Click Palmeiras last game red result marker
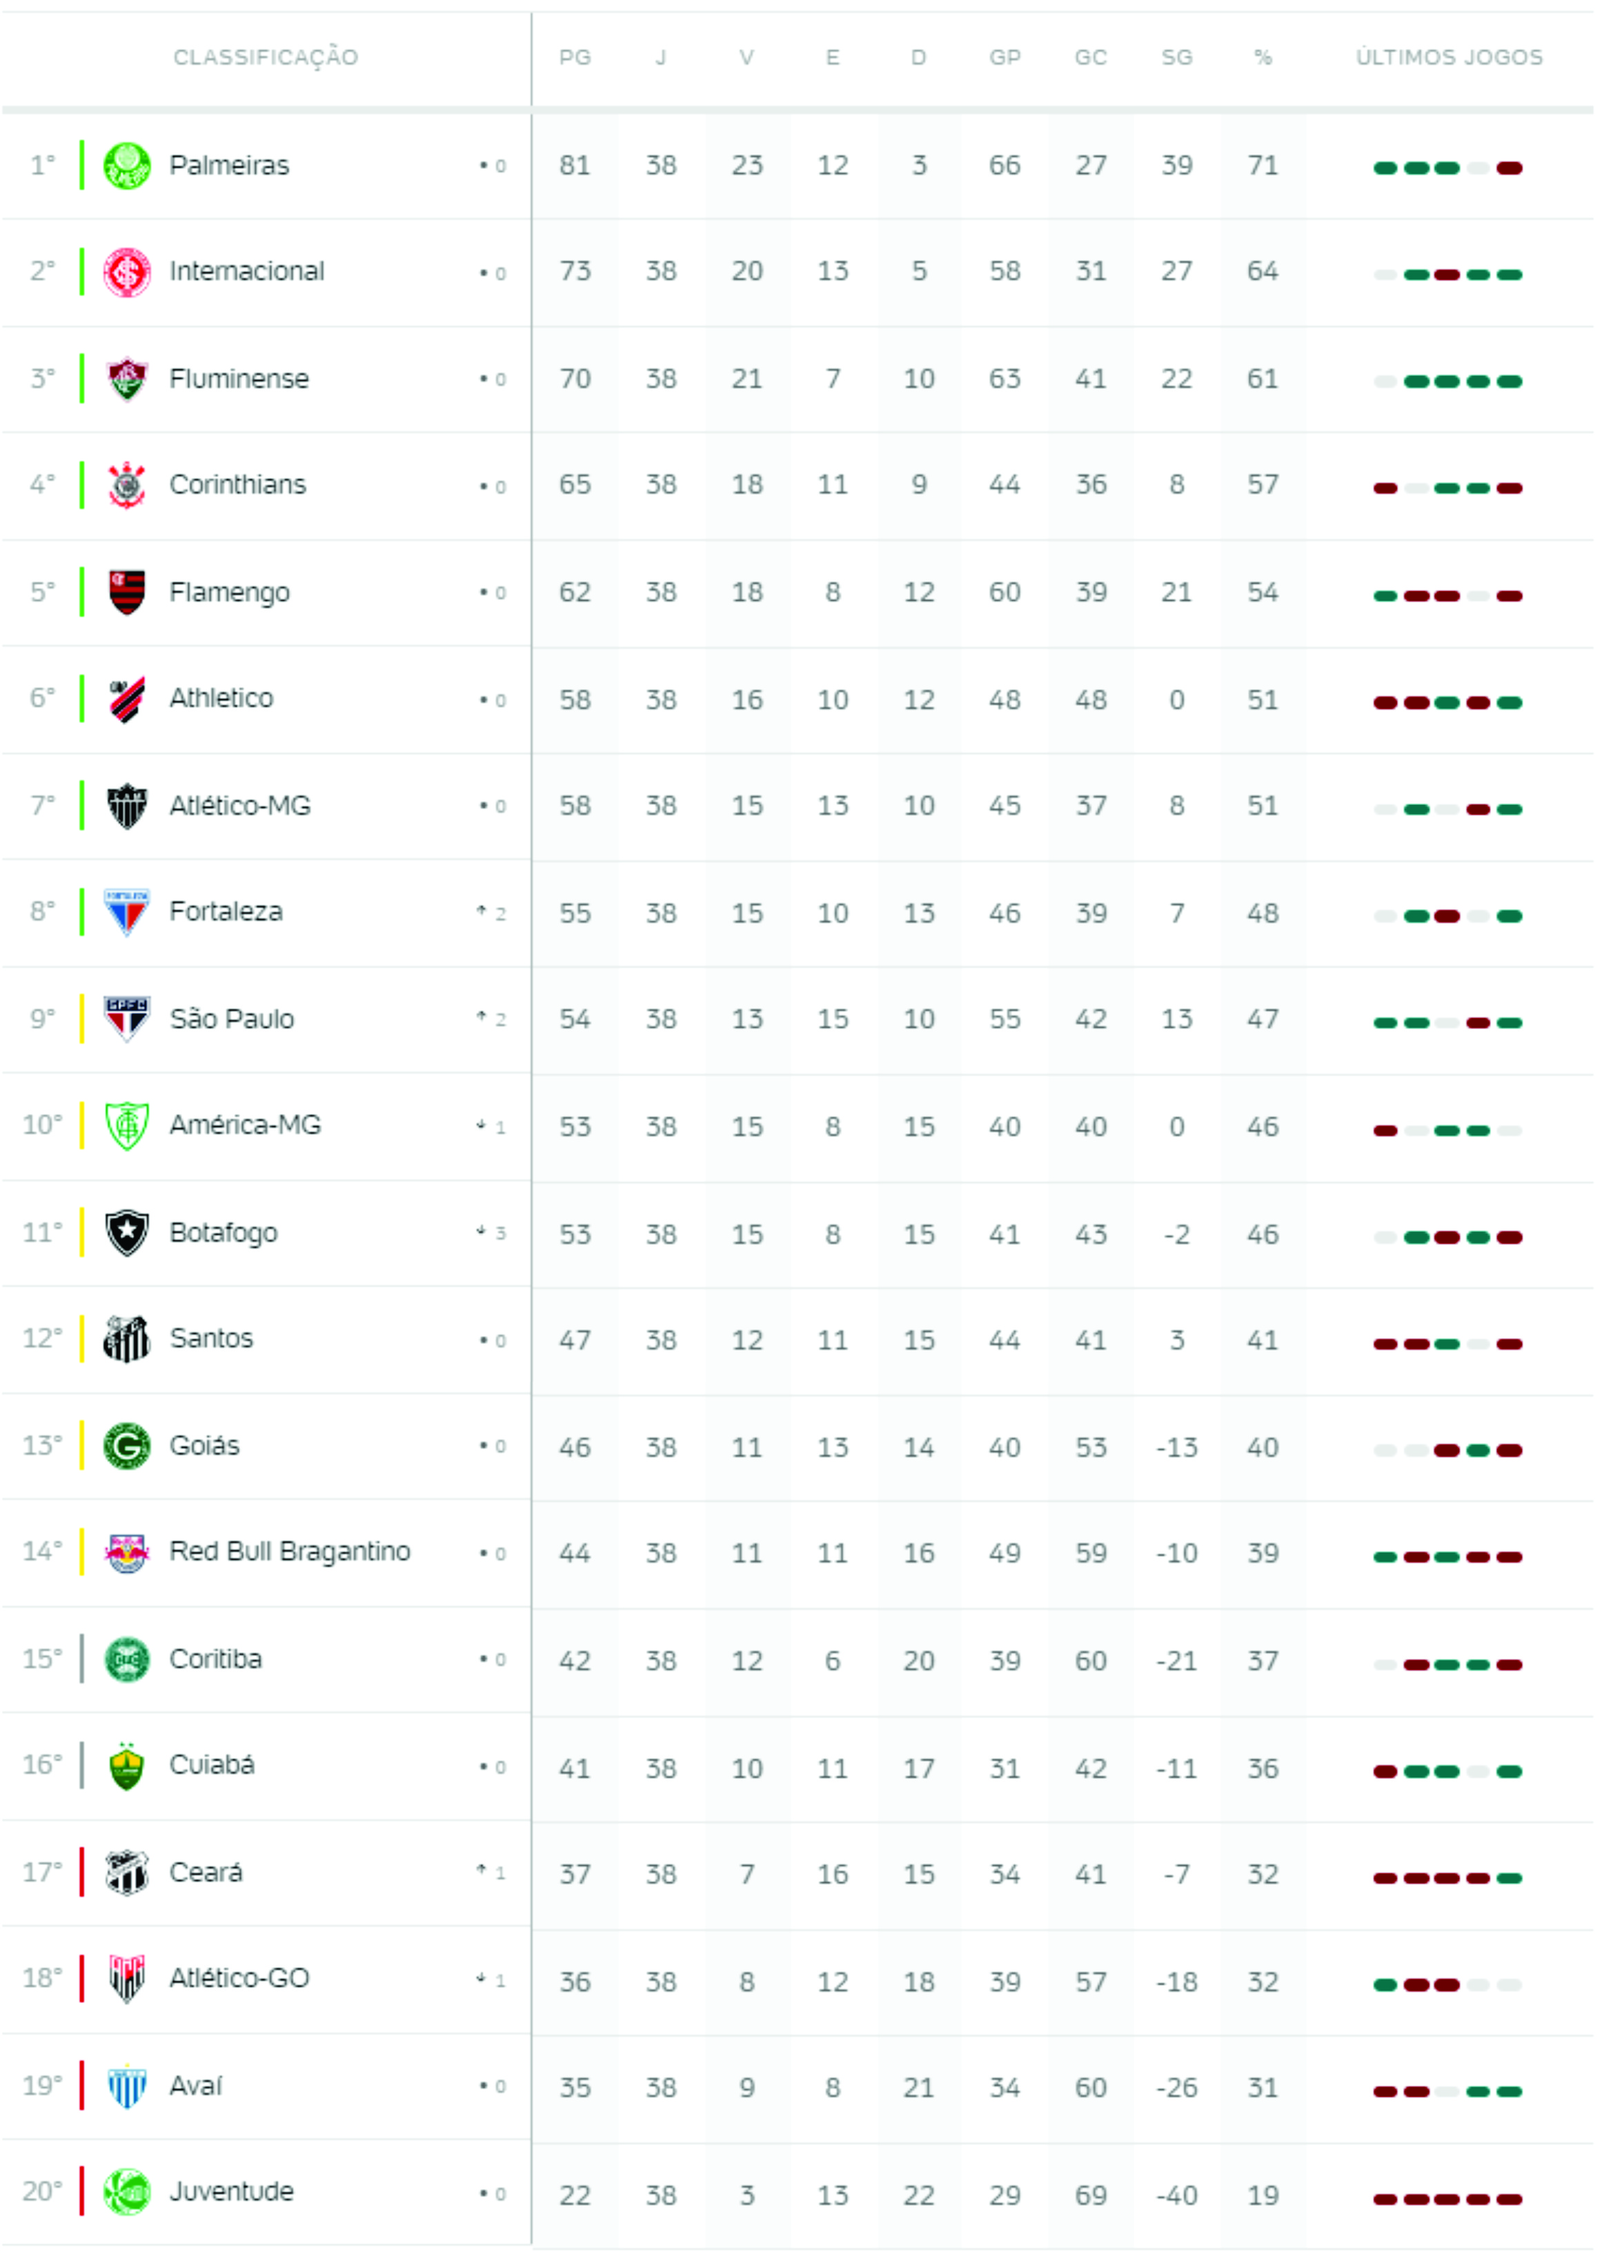The width and height of the screenshot is (1613, 2261). point(1510,168)
